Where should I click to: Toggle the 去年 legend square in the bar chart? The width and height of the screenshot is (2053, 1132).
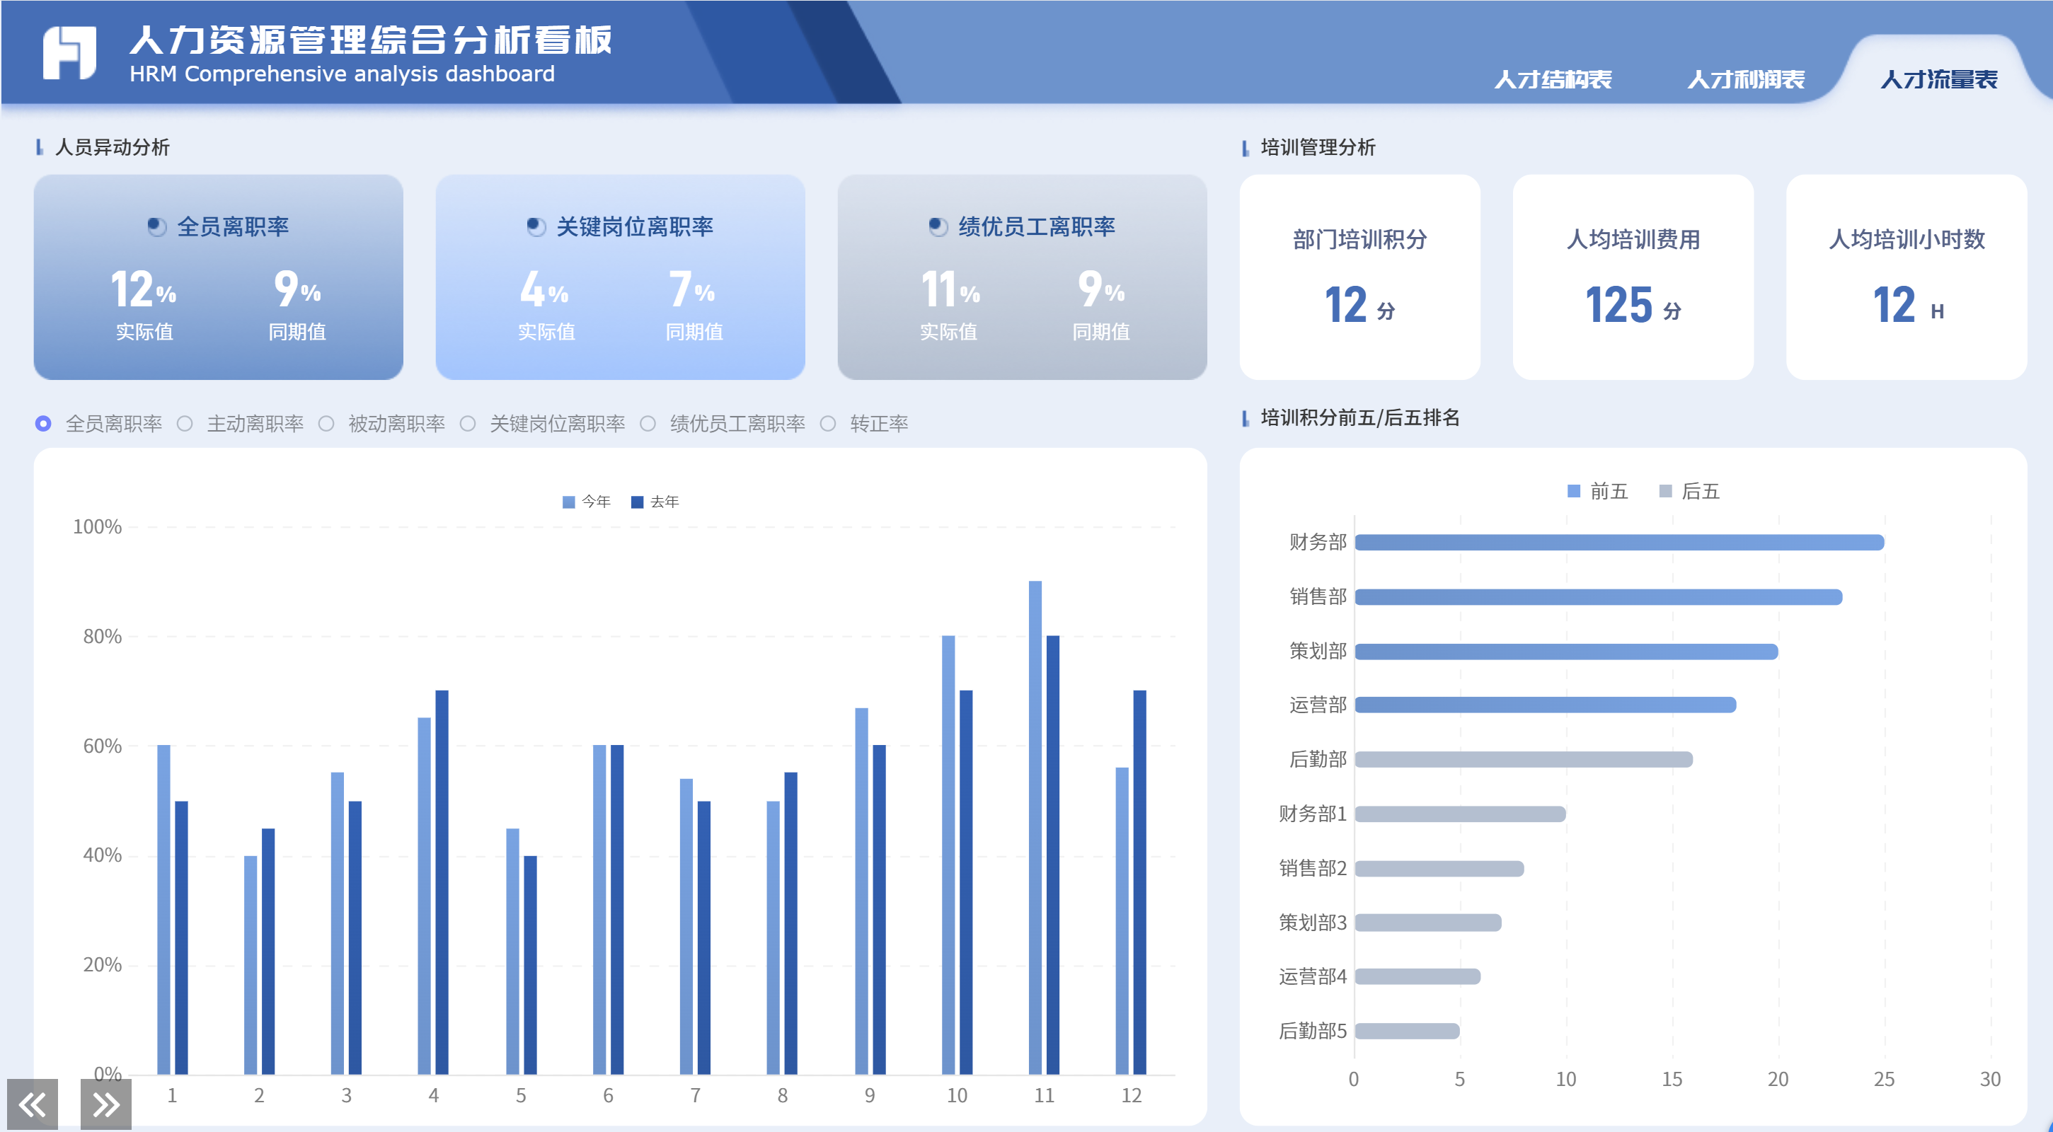[637, 502]
